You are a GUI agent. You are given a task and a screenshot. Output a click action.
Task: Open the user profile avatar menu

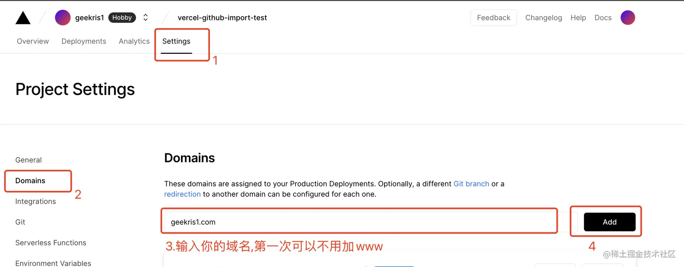[628, 18]
